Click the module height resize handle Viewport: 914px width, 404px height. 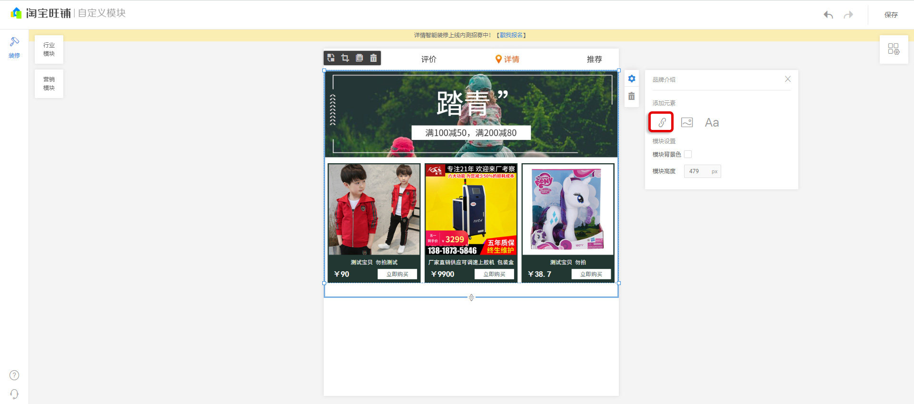click(471, 297)
